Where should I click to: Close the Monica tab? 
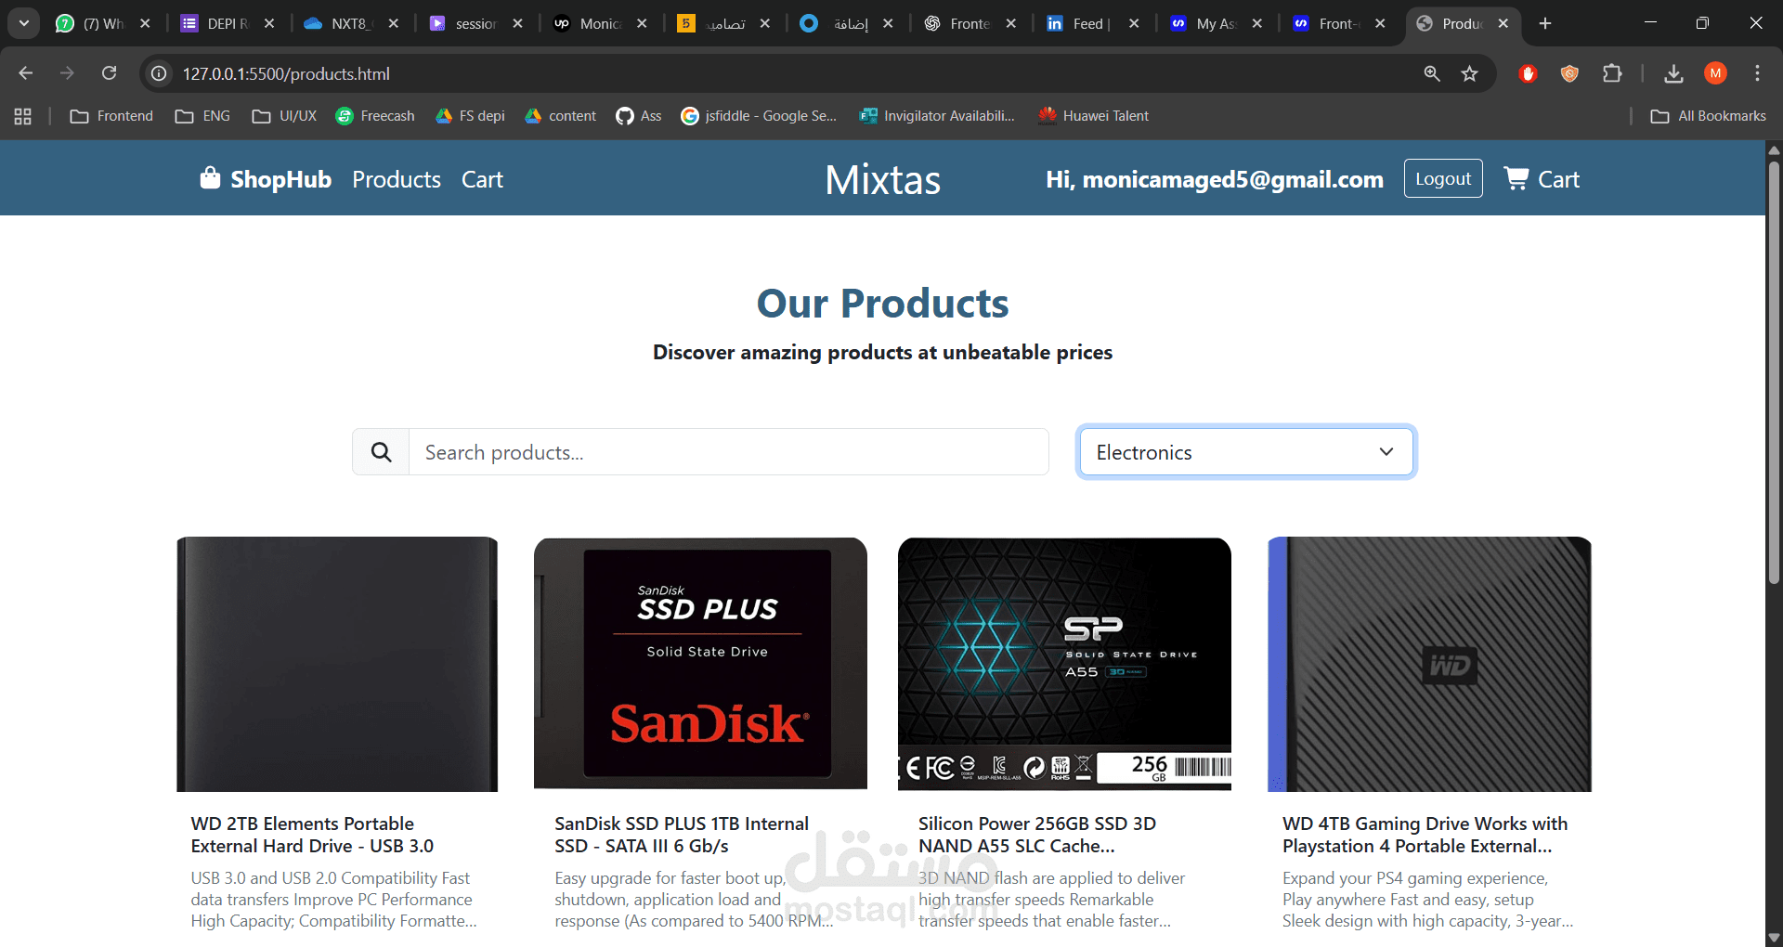(x=642, y=23)
